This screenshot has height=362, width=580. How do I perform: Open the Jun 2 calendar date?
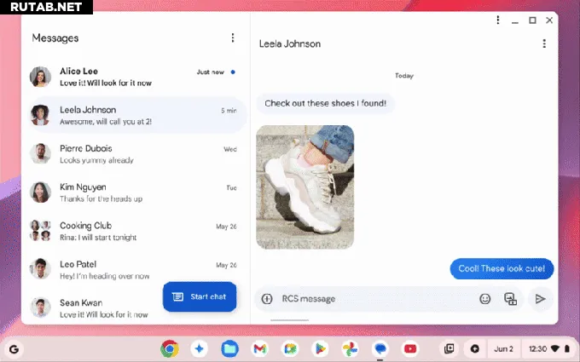[503, 348]
